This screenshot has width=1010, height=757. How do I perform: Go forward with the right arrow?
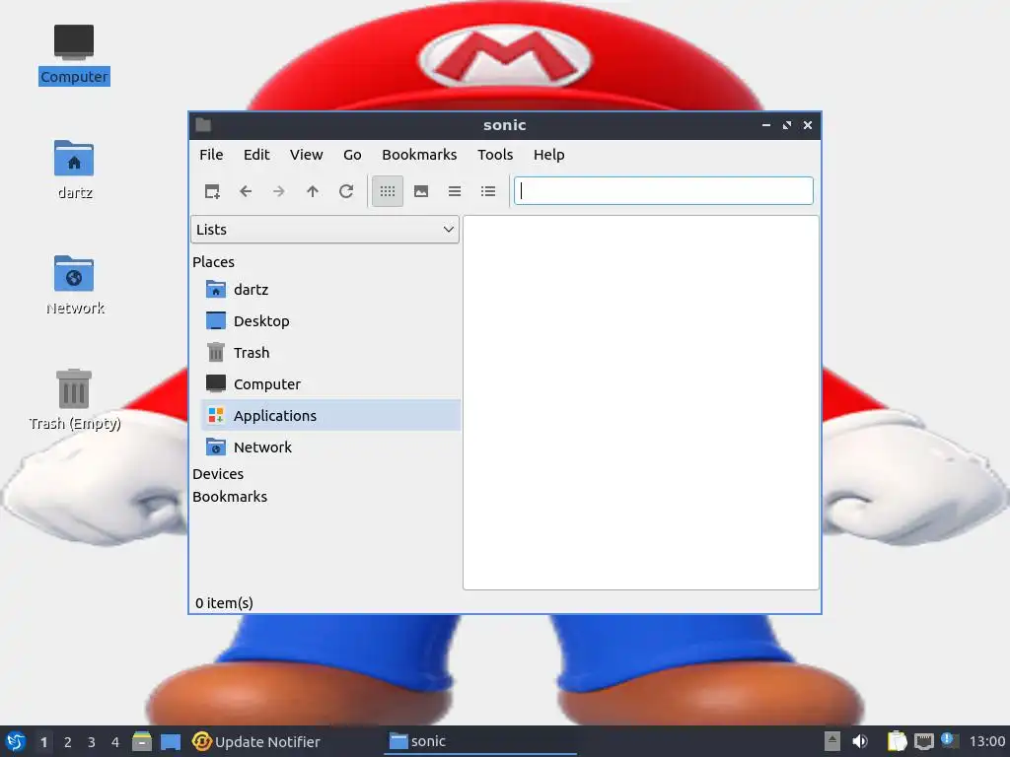click(x=279, y=191)
